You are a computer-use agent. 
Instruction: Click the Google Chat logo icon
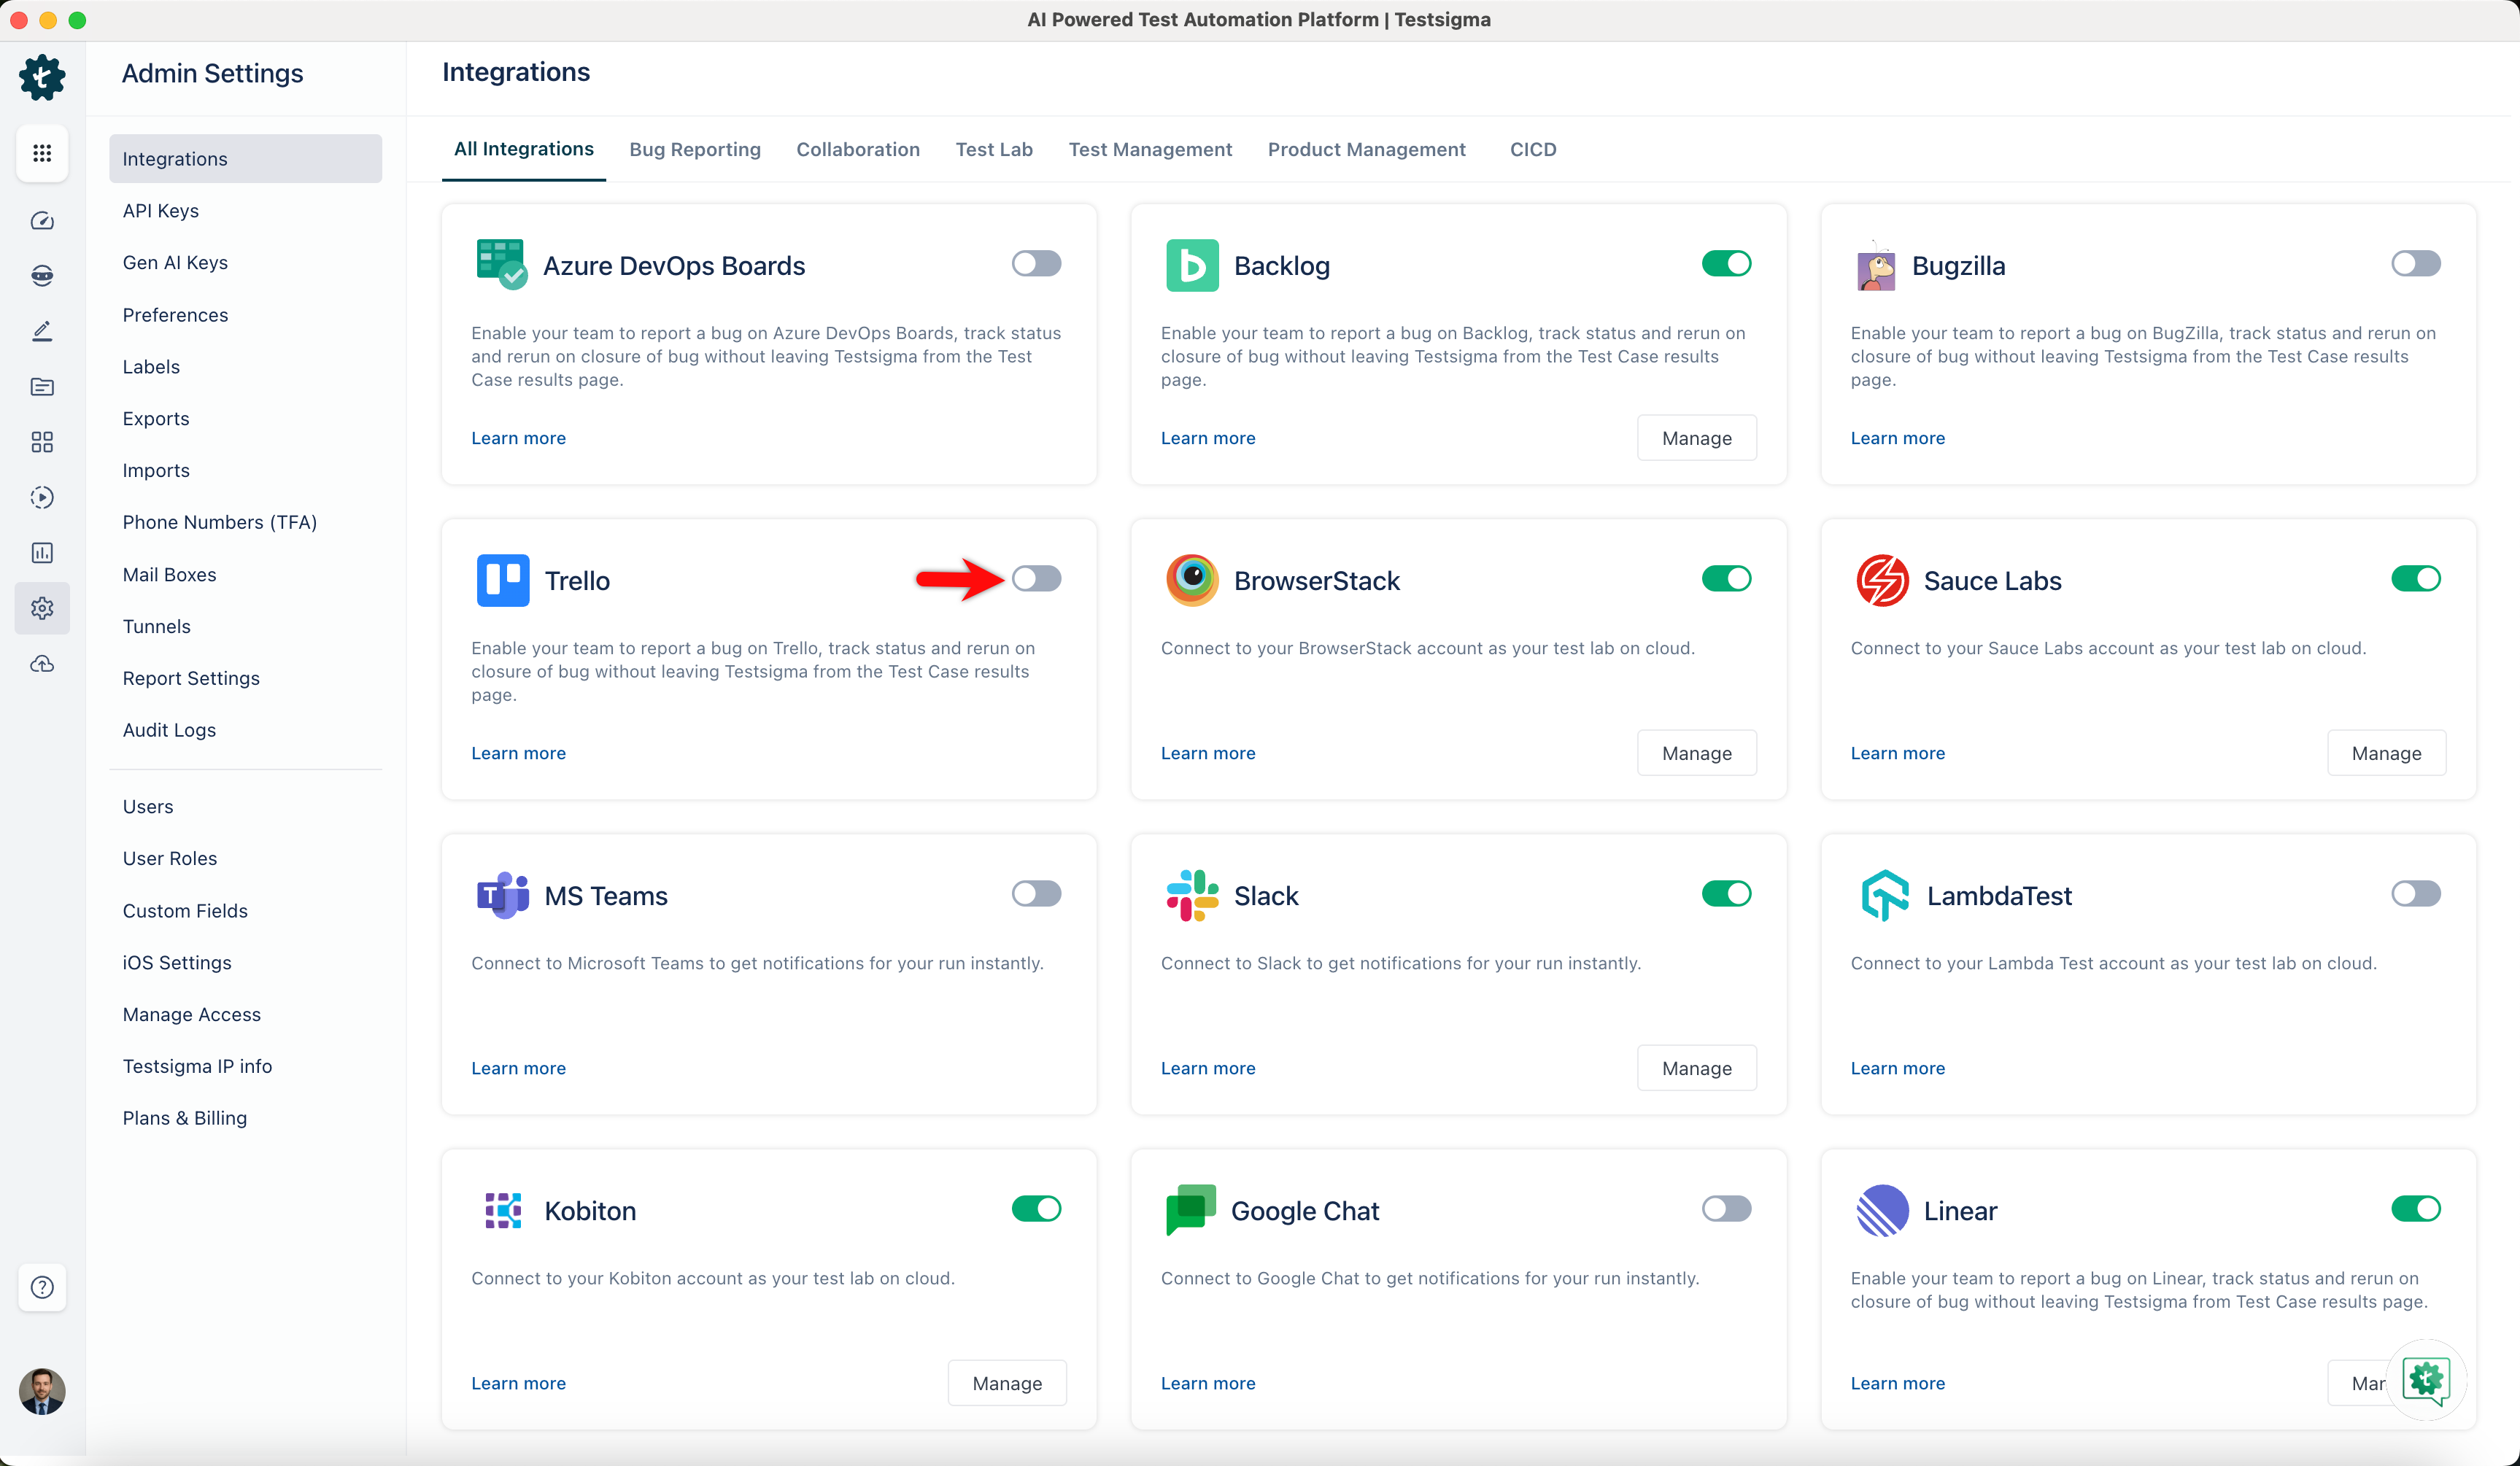[x=1191, y=1210]
